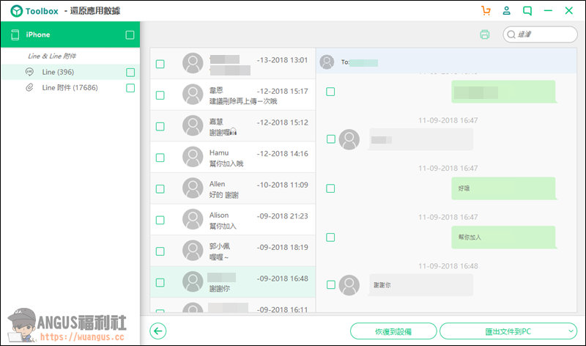Click sender avatar beside blurred gray message
This screenshot has width=586, height=346.
point(349,139)
